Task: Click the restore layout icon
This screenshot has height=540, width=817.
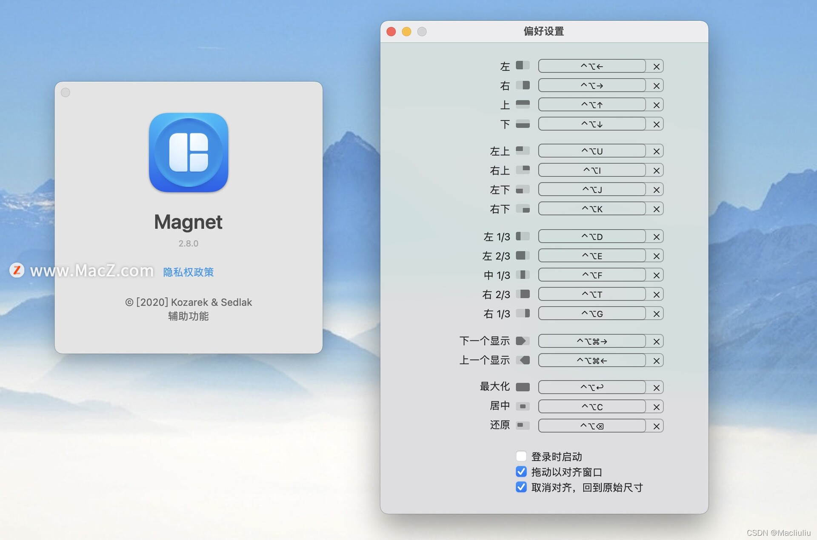Action: click(x=523, y=426)
